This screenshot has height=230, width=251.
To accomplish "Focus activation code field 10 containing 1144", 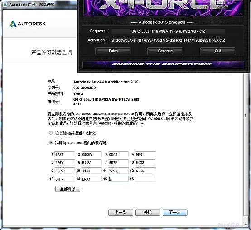I will 92,171.
